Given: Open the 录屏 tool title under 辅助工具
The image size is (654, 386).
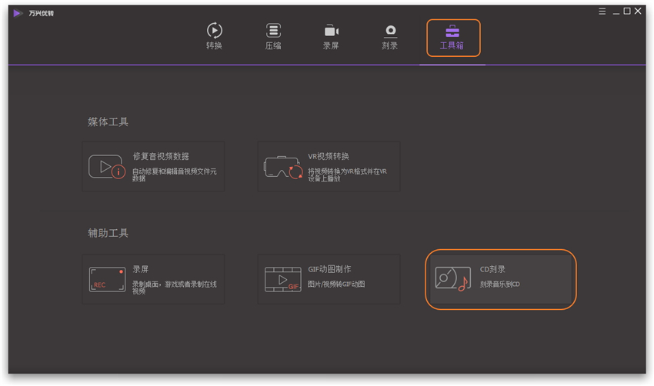Looking at the screenshot, I should click(x=141, y=269).
